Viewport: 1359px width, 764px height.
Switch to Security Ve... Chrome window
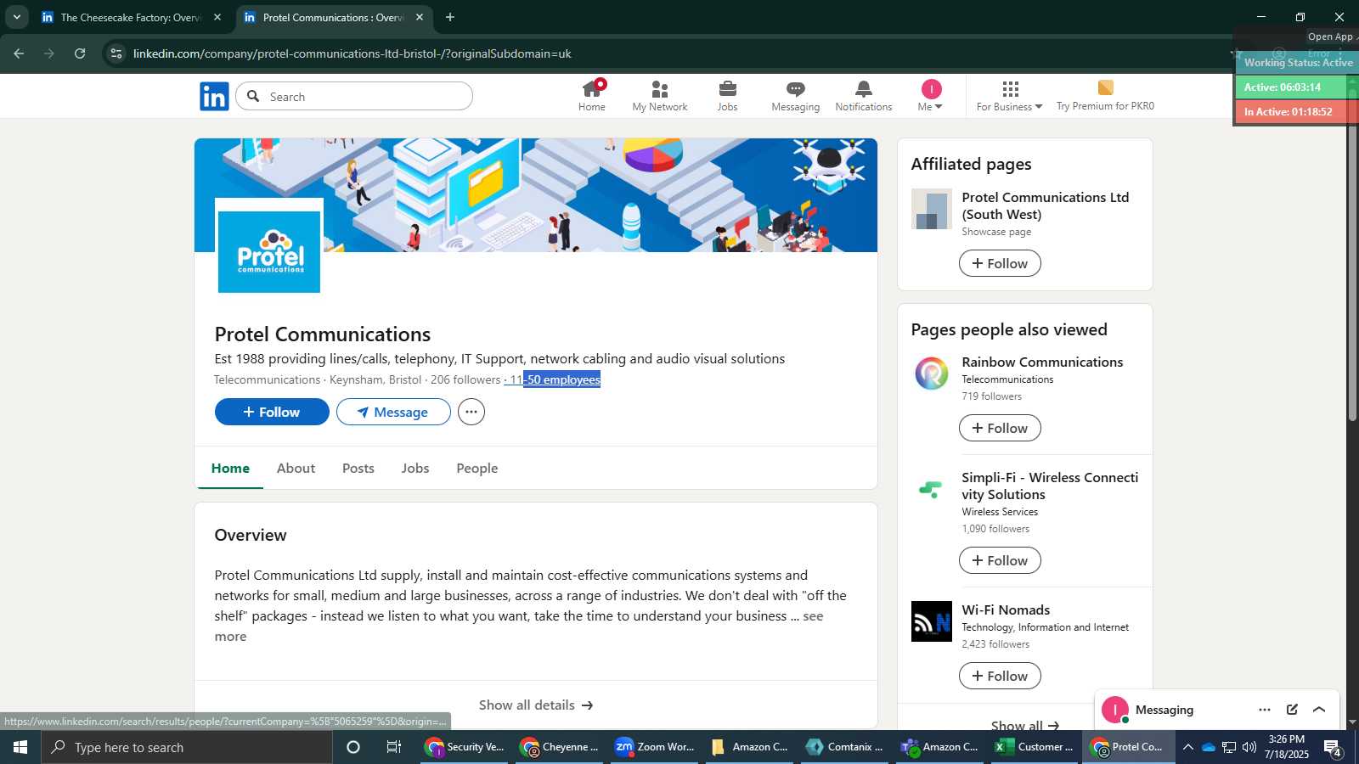(465, 747)
